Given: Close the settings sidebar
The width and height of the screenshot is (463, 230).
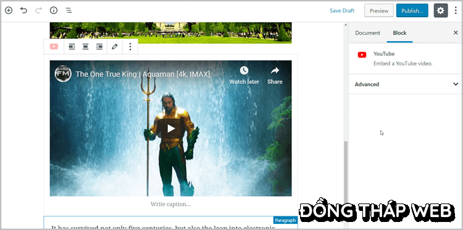Looking at the screenshot, I should [x=456, y=33].
